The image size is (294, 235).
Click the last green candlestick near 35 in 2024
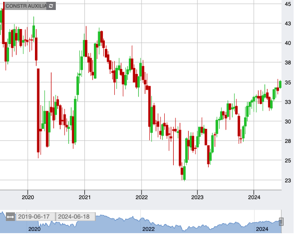point(280,84)
